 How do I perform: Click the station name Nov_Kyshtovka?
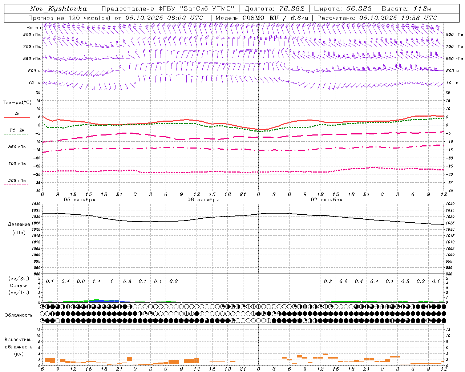58,9
